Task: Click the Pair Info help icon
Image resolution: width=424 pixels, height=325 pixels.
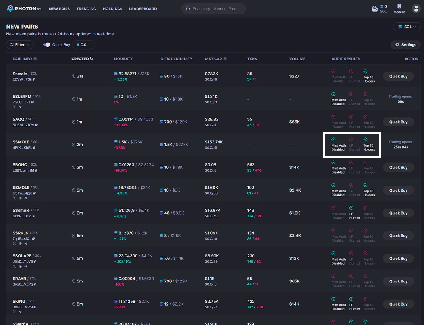Action: coord(35,59)
